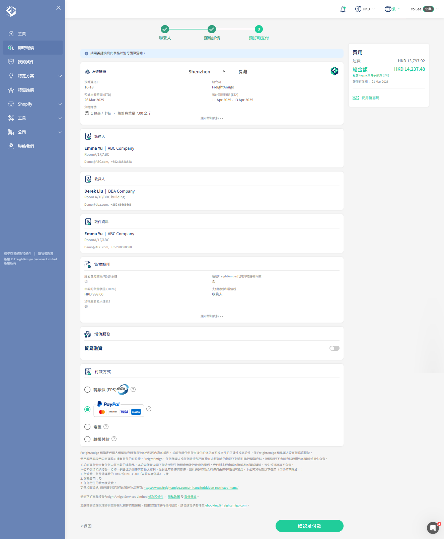Click the 託運人 shipper contact icon
The height and width of the screenshot is (539, 444).
tap(88, 136)
